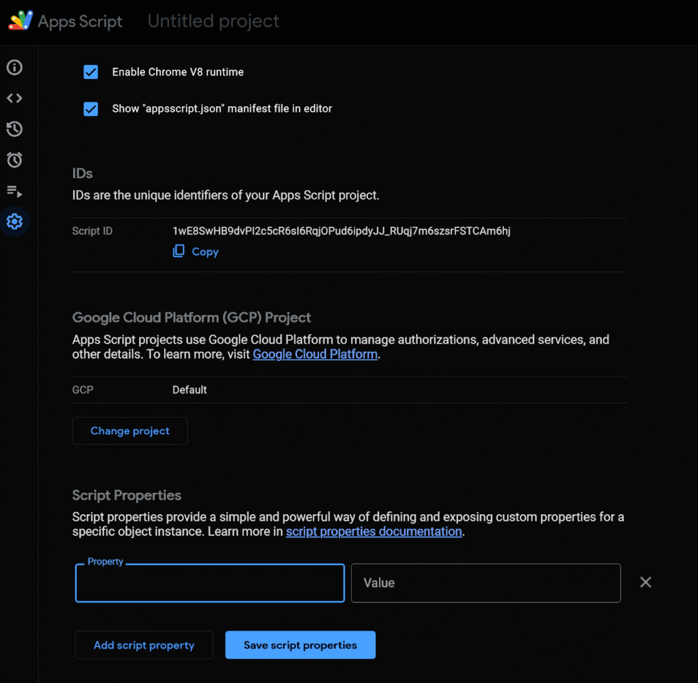Screen dimensions: 698x683
Task: Click the Script ID string text
Action: [x=342, y=231]
